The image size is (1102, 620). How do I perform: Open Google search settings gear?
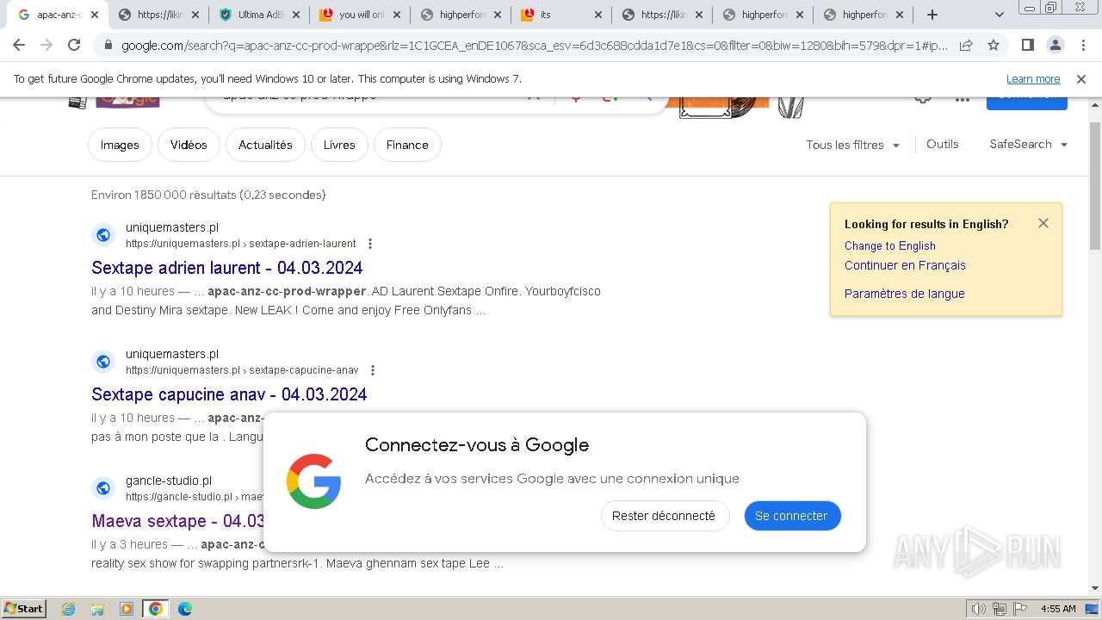coord(922,100)
